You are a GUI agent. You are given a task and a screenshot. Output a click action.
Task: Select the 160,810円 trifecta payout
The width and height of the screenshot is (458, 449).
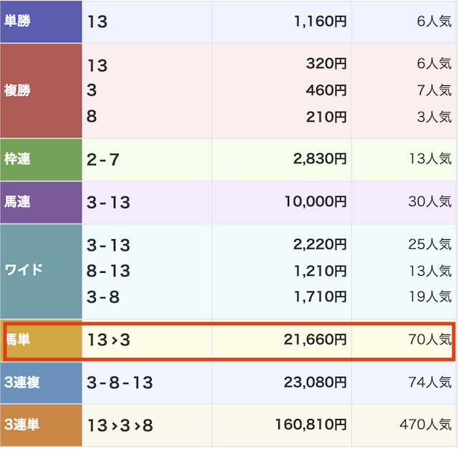click(312, 426)
